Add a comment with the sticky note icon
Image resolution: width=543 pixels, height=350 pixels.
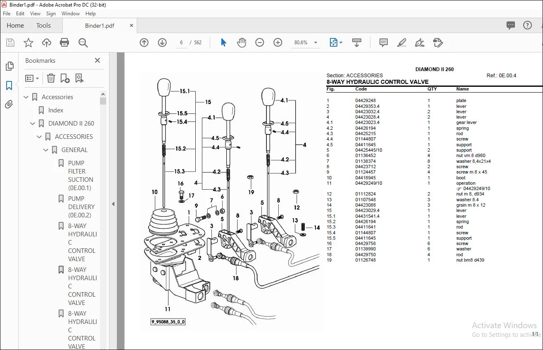click(x=384, y=43)
